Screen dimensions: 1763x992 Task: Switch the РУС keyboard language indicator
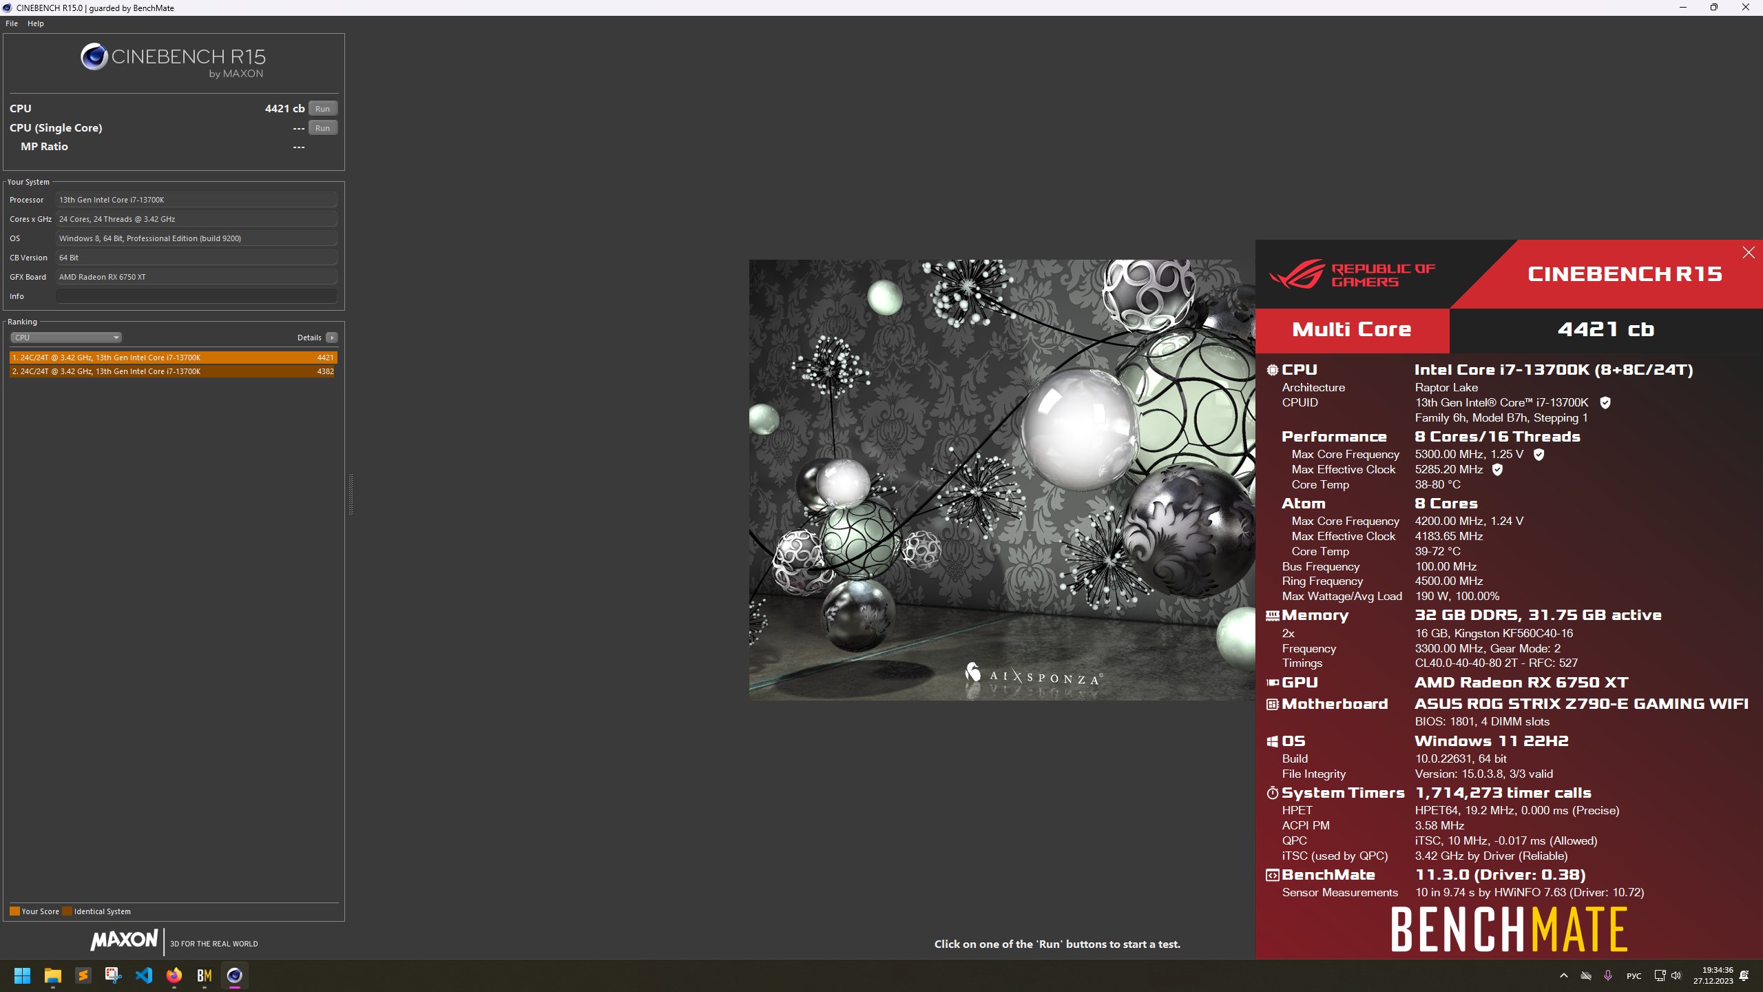(1634, 975)
